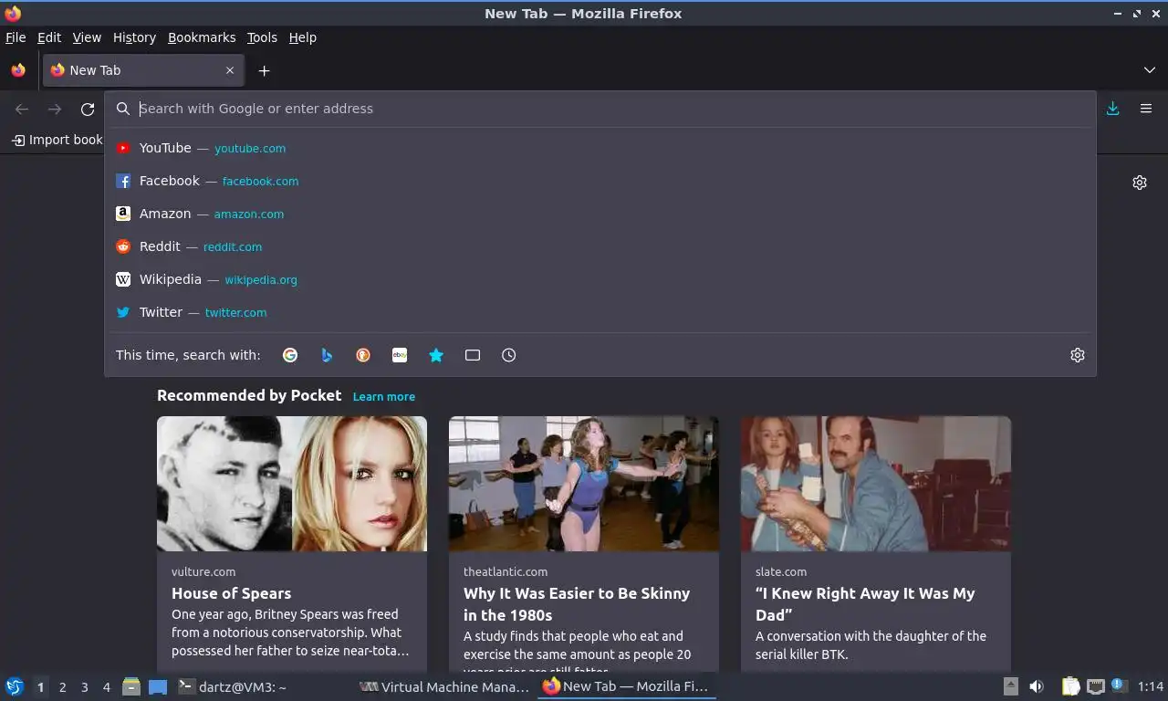This screenshot has height=701, width=1168.
Task: Select the Amazon suggestion row
Action: click(600, 214)
